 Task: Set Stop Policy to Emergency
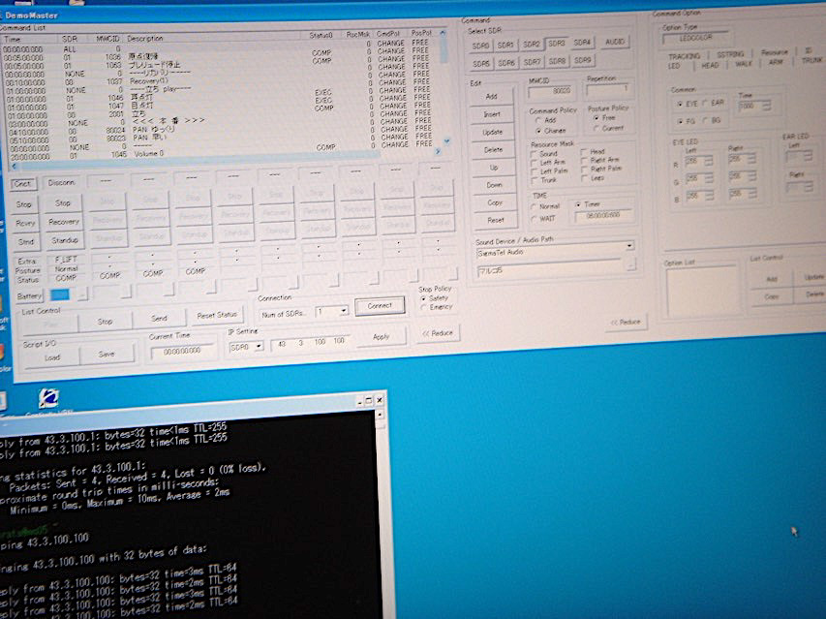tap(437, 307)
